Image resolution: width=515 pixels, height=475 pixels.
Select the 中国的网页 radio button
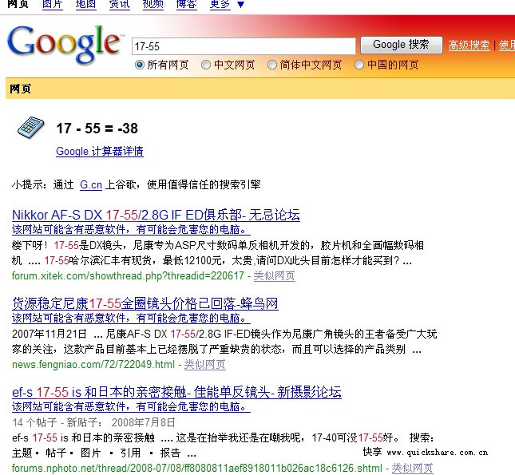pos(359,65)
